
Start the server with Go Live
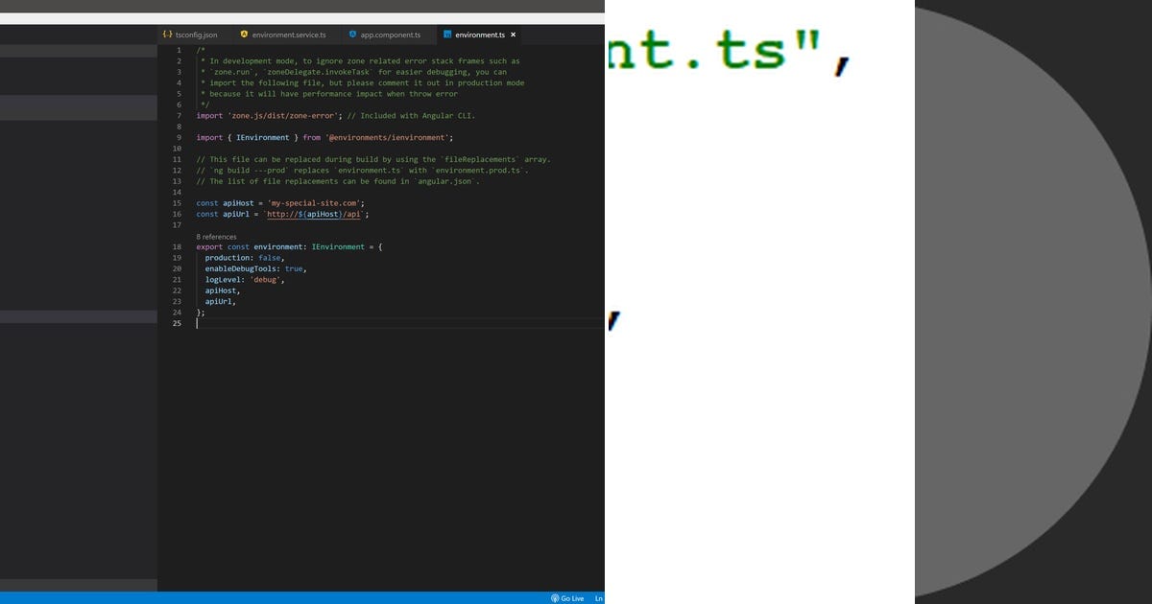pos(572,598)
